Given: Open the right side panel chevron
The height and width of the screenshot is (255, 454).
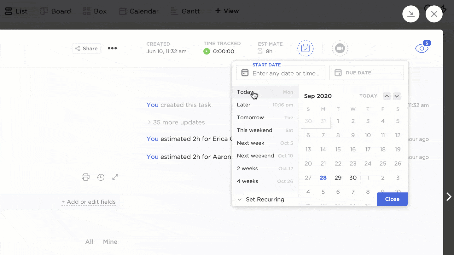Looking at the screenshot, I should tap(448, 196).
